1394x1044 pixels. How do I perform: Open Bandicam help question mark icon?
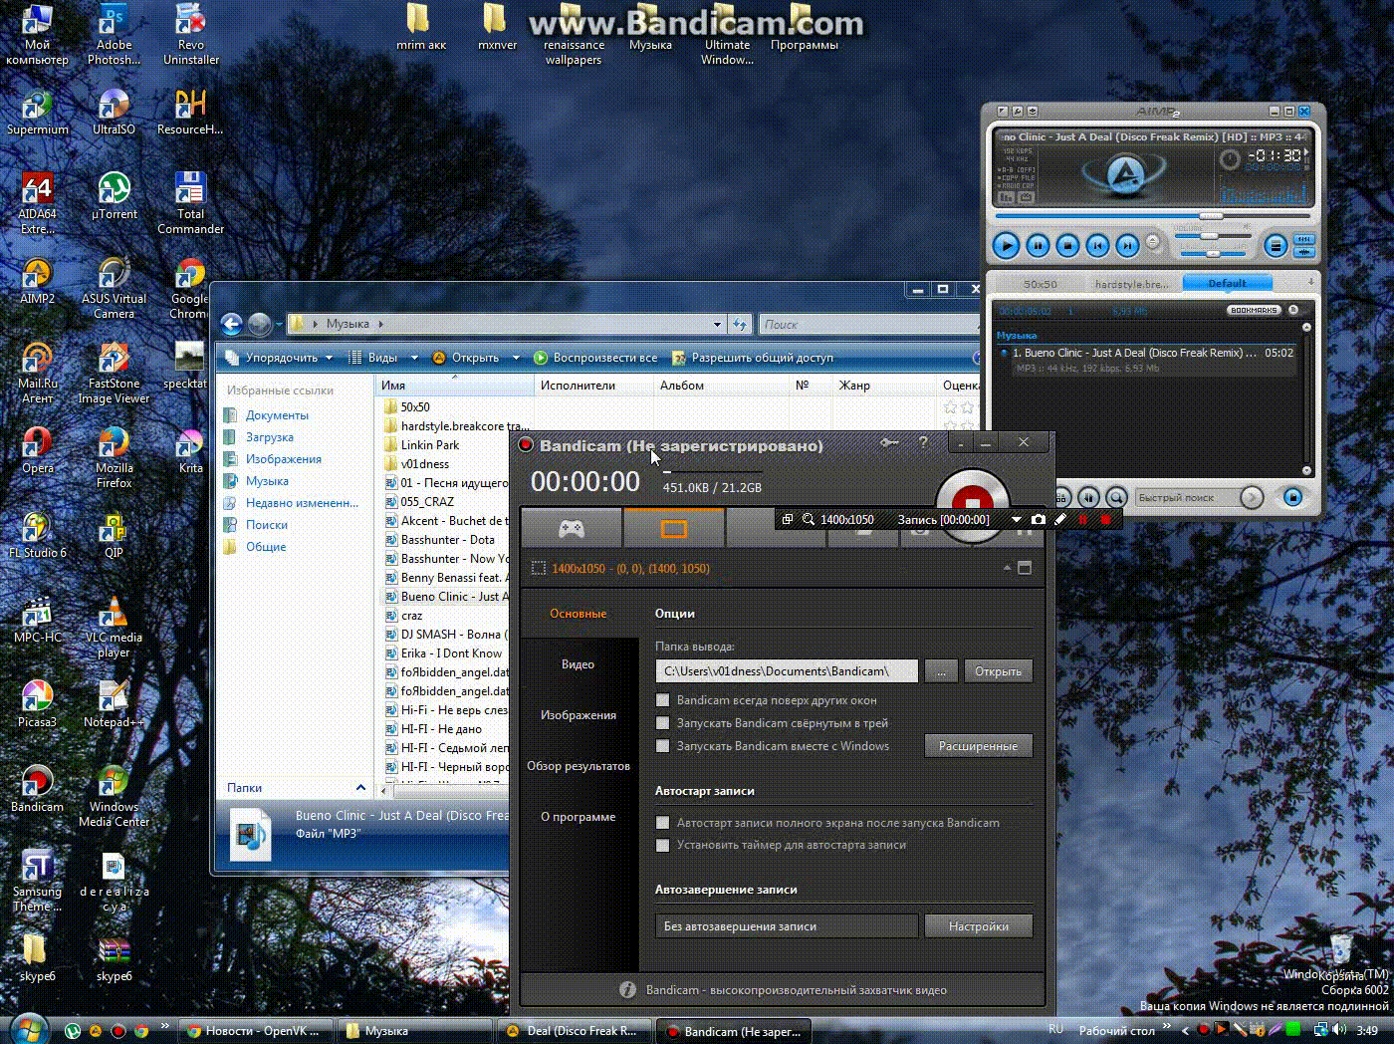tap(923, 442)
